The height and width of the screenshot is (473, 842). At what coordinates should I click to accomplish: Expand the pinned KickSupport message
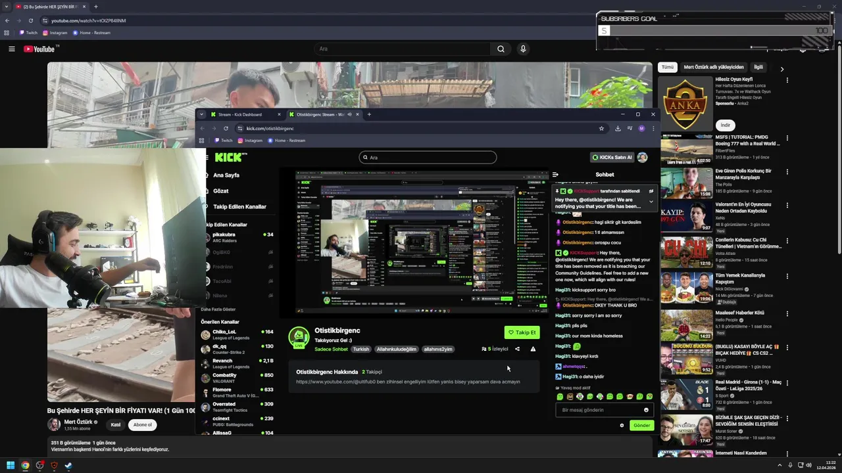651,202
